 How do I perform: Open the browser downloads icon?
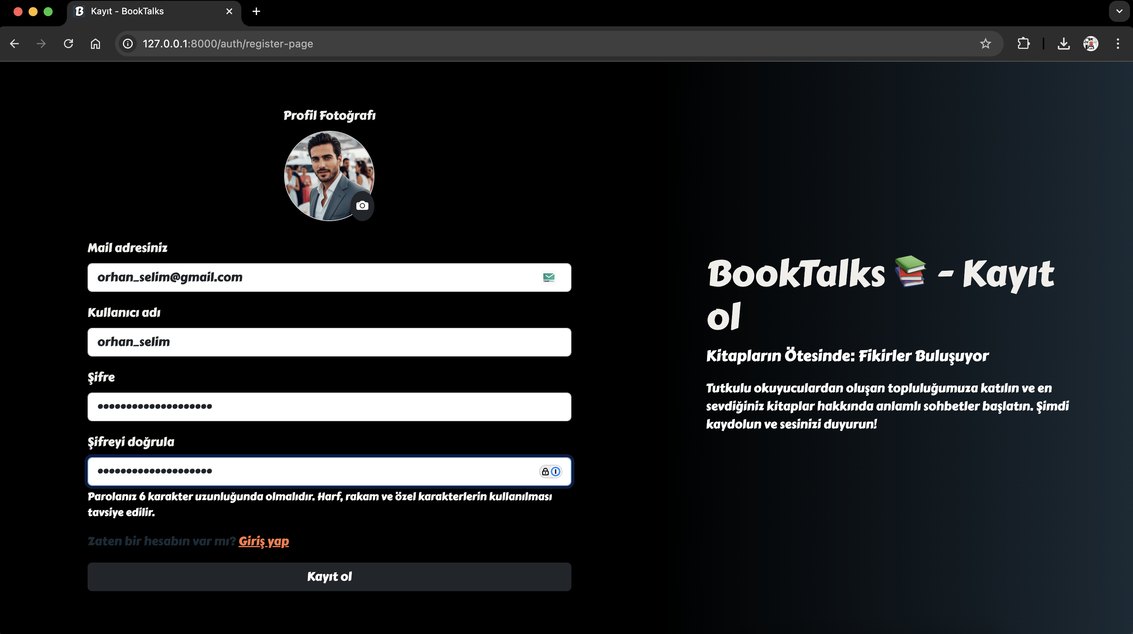pos(1063,44)
